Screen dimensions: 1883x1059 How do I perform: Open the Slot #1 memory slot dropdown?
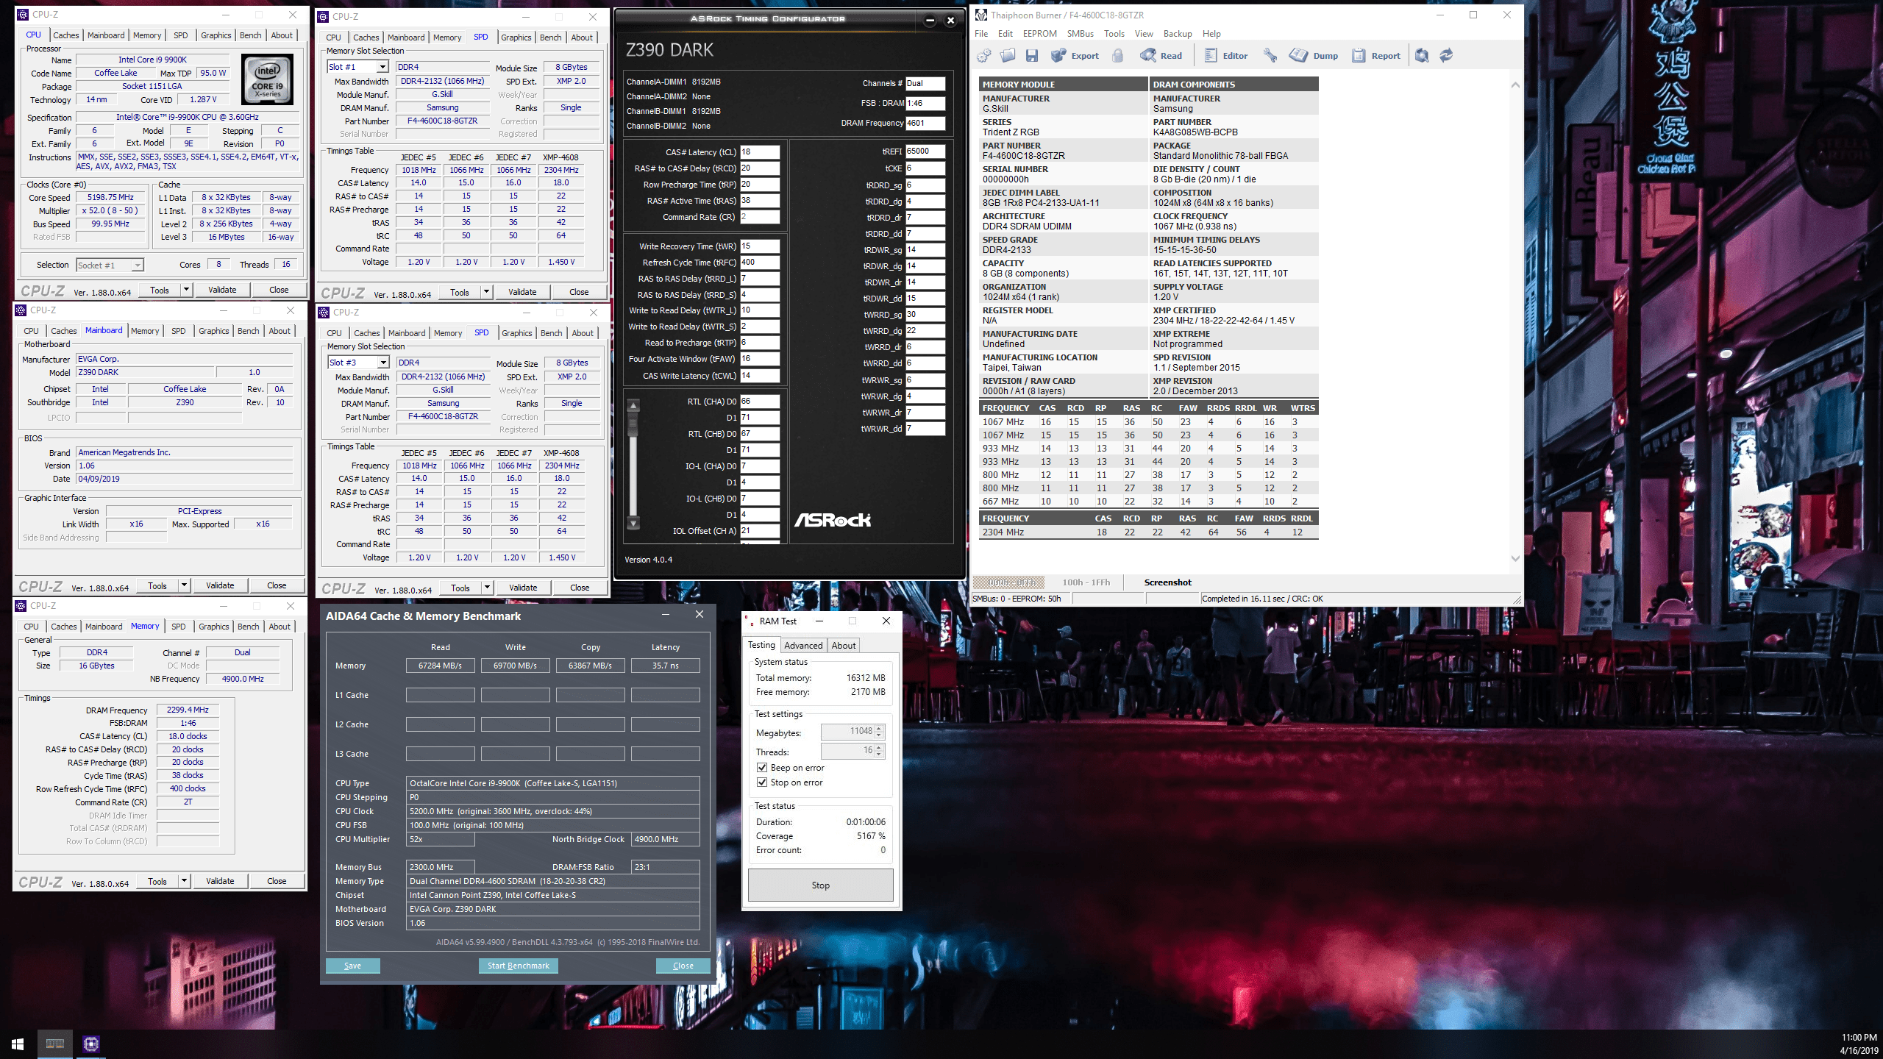382,67
